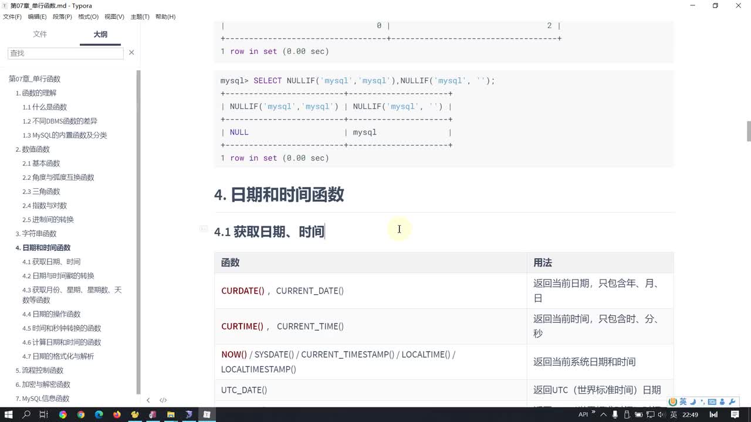Open the 格式(O) menu

click(x=89, y=16)
